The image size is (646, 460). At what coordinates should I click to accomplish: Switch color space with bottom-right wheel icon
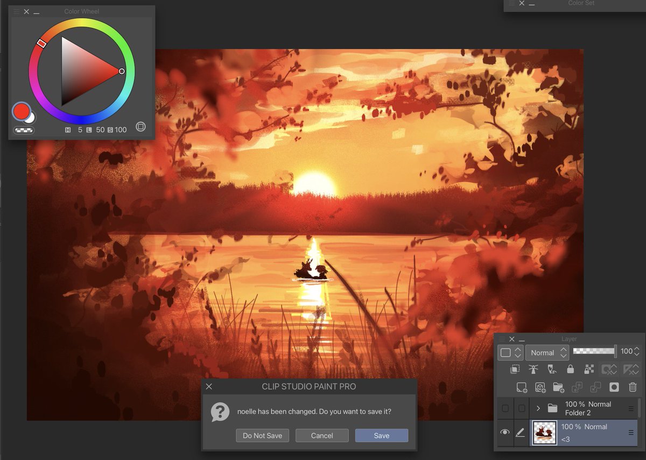[x=141, y=127]
